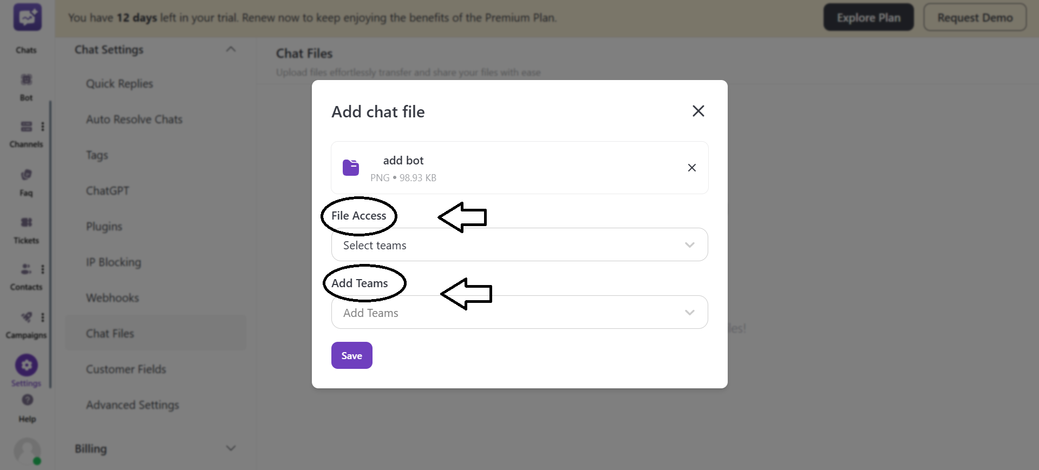Image resolution: width=1039 pixels, height=470 pixels.
Task: Open the Select teams dropdown
Action: pos(519,244)
